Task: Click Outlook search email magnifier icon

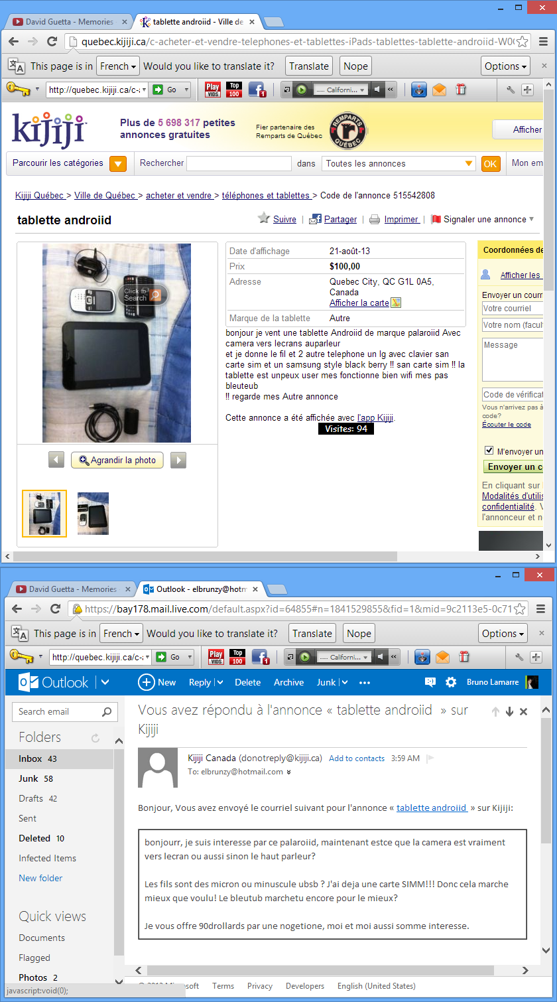Action: (107, 712)
